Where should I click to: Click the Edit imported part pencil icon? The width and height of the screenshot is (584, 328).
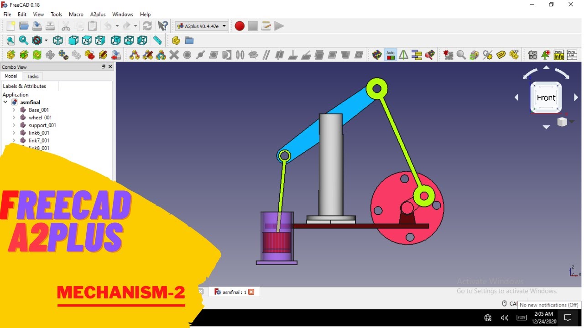(x=103, y=55)
